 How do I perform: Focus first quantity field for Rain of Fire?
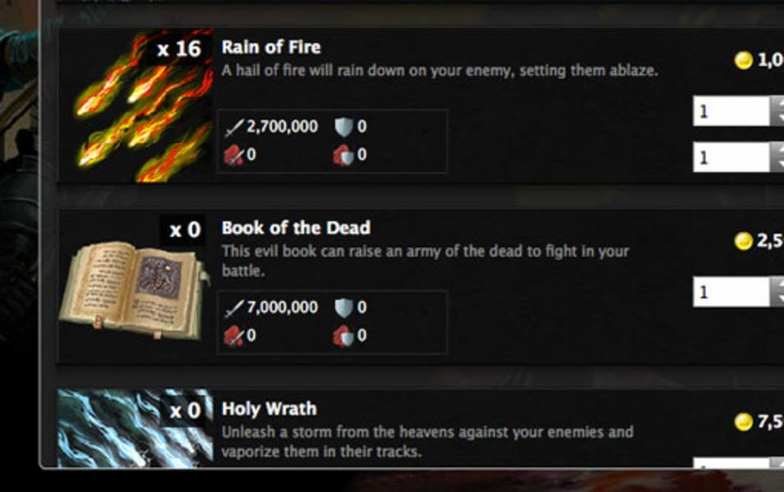[731, 111]
